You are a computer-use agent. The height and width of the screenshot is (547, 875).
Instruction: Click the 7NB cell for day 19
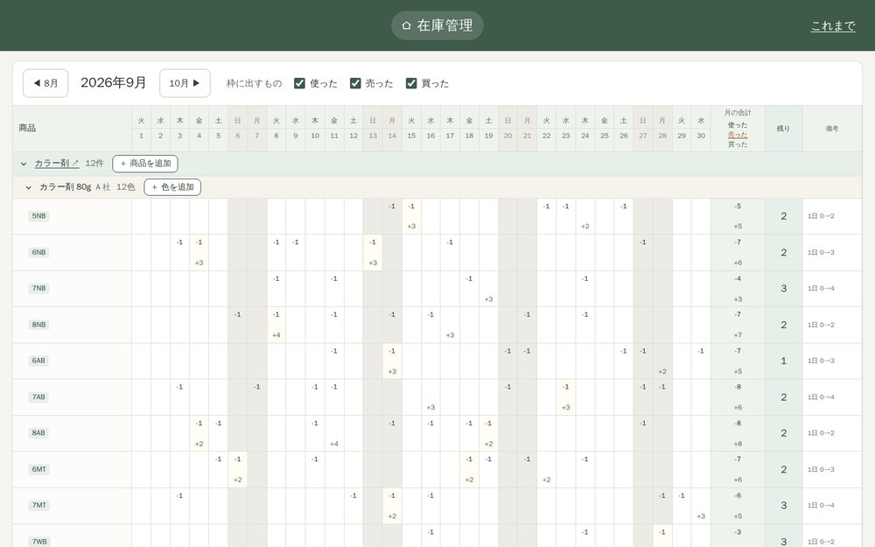tap(488, 289)
